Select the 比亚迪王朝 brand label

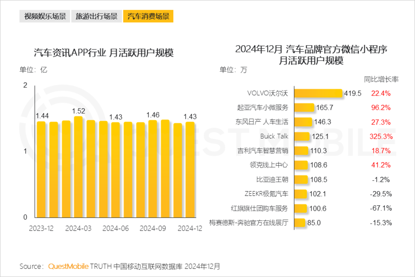[272, 179]
